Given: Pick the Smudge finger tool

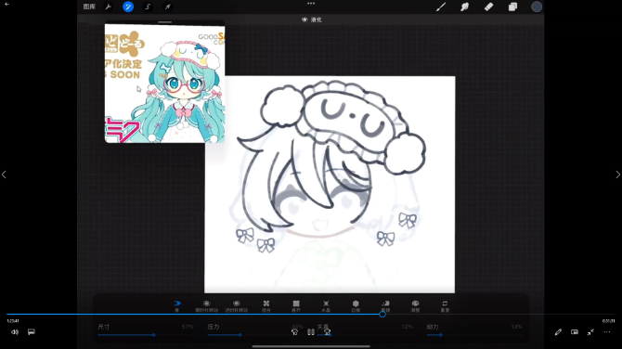Looking at the screenshot, I should (x=464, y=6).
